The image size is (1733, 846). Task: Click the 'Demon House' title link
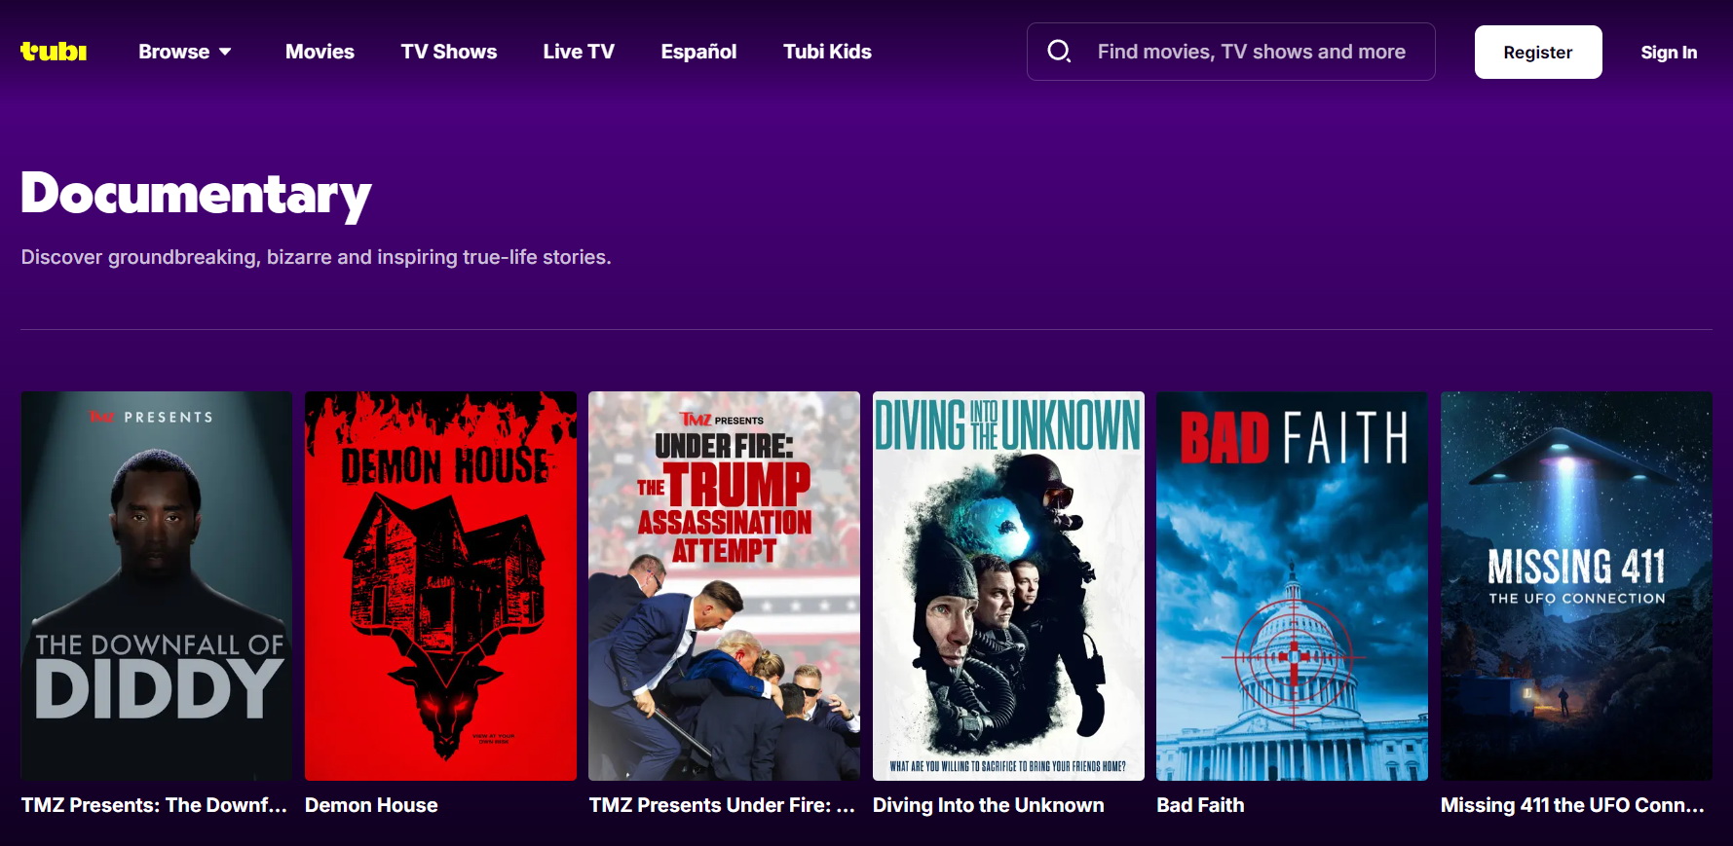[371, 805]
